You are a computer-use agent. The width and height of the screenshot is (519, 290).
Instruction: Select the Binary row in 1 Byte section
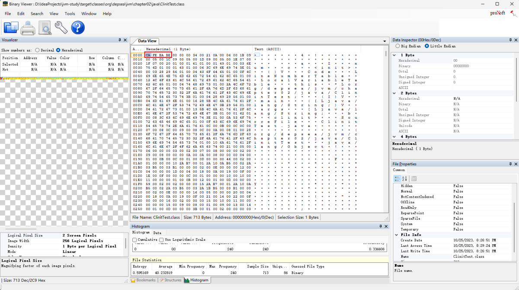pos(453,66)
